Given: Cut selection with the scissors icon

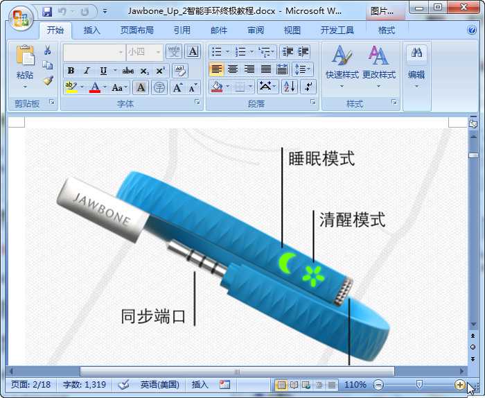Looking at the screenshot, I should click(47, 50).
